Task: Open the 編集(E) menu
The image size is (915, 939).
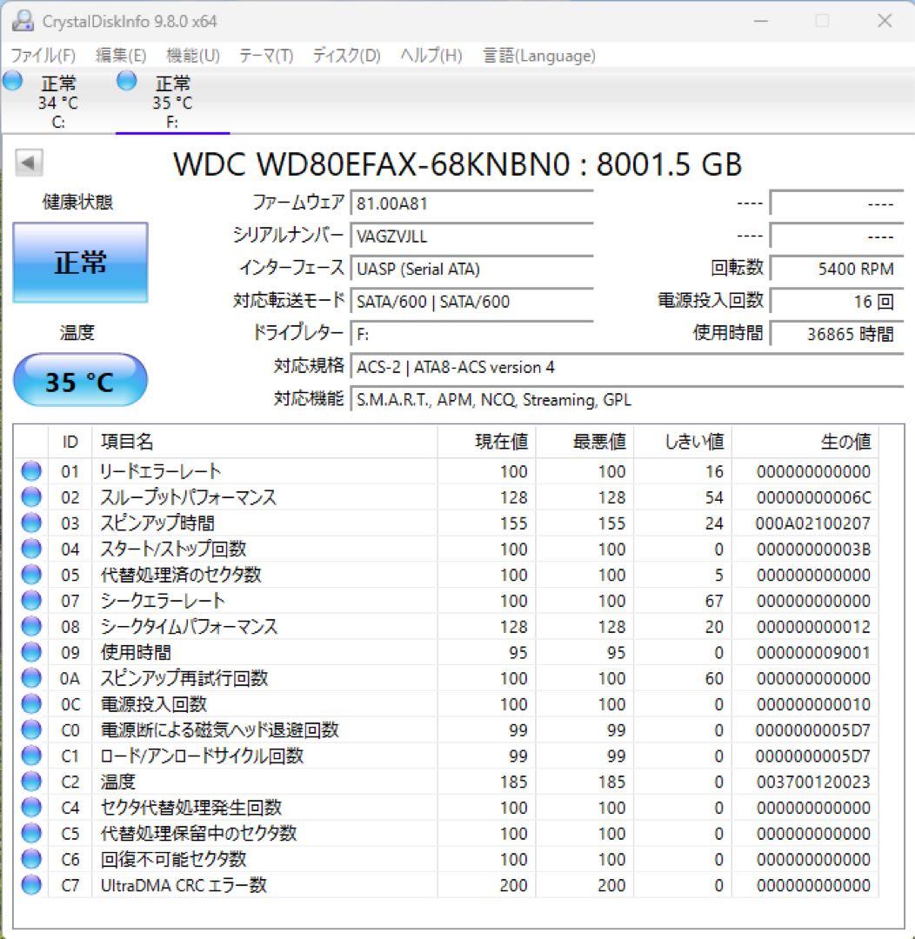Action: [x=121, y=56]
